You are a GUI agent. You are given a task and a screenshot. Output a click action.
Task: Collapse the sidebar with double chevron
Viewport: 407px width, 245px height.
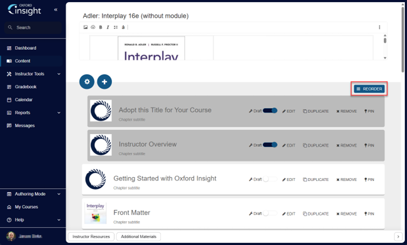[x=56, y=10]
